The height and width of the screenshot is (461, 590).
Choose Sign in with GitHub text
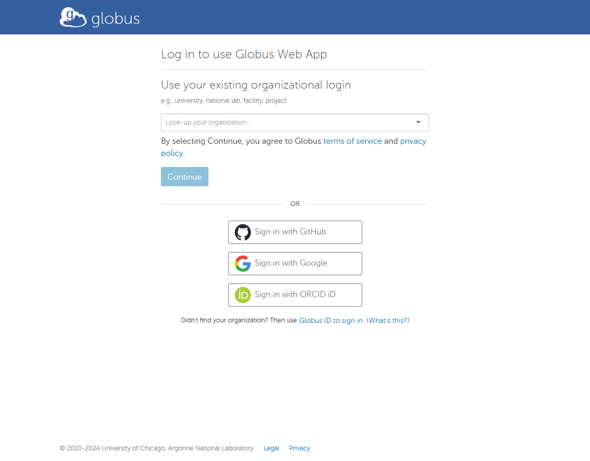coord(290,232)
